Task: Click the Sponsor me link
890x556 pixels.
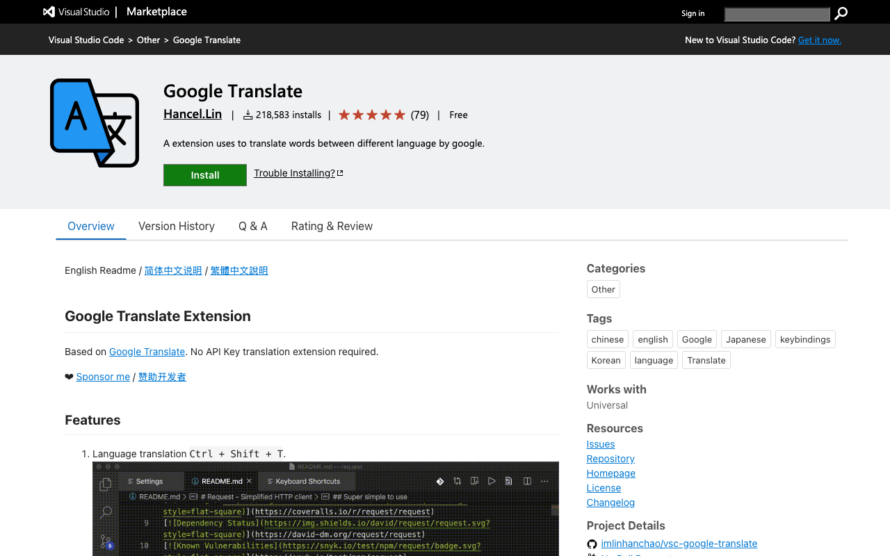Action: 103,377
